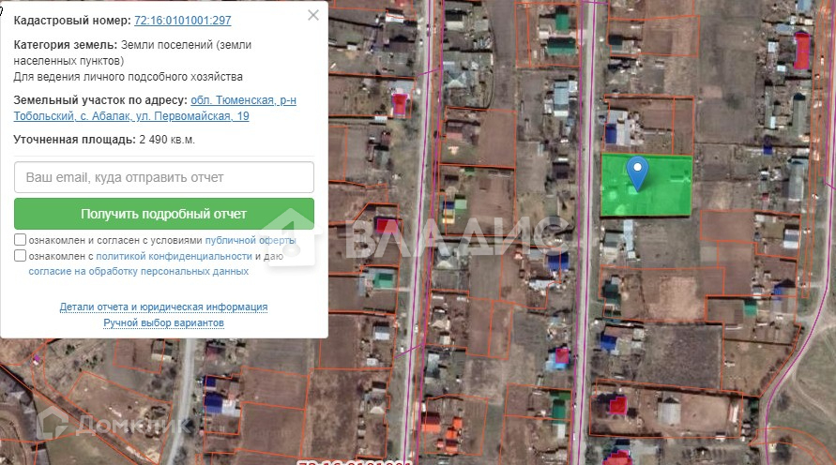Click the blue map location pin

[637, 172]
